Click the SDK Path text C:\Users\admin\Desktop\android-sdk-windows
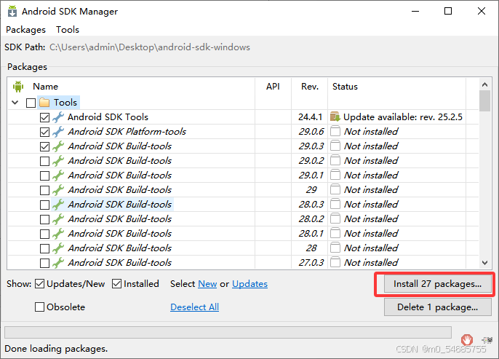 (x=150, y=47)
